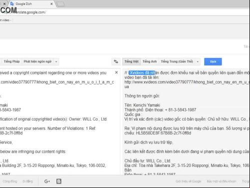Open Cộng đồng footer link
The image size is (250, 188).
pos(10,181)
